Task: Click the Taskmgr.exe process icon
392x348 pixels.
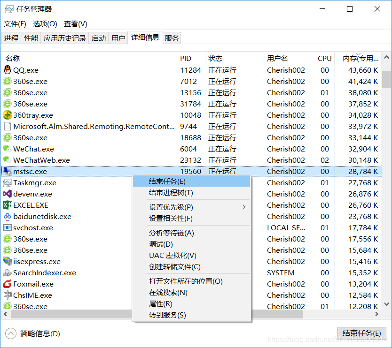Action: (x=8, y=182)
